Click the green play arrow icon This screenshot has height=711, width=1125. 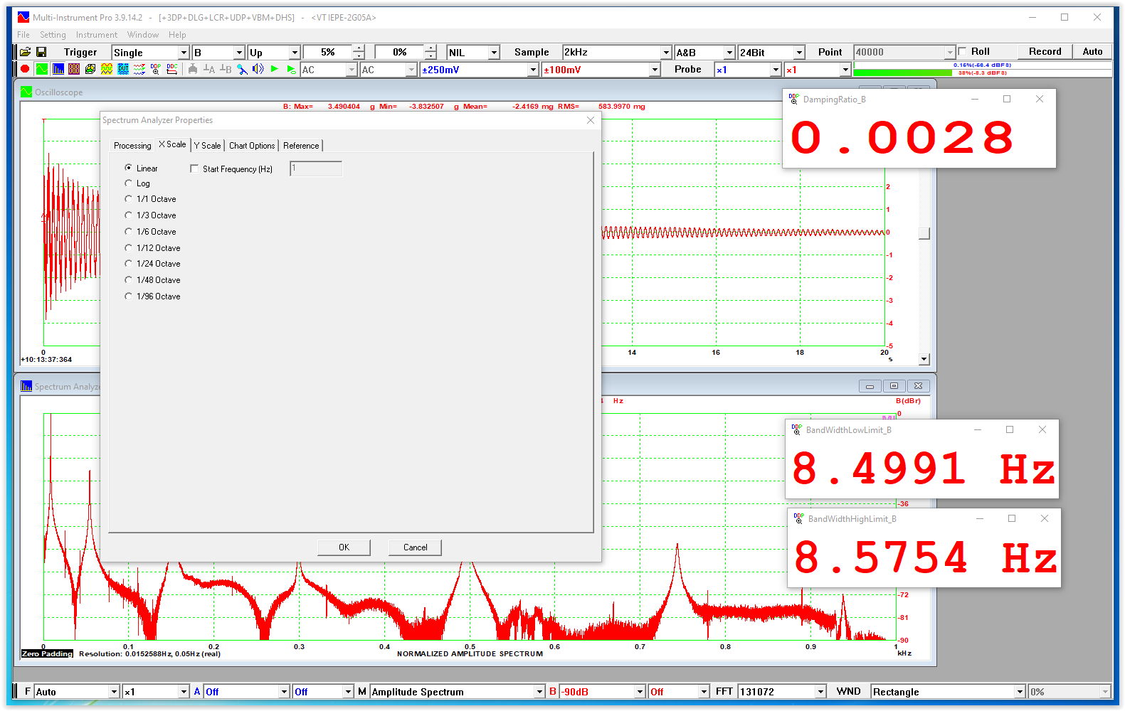[275, 69]
